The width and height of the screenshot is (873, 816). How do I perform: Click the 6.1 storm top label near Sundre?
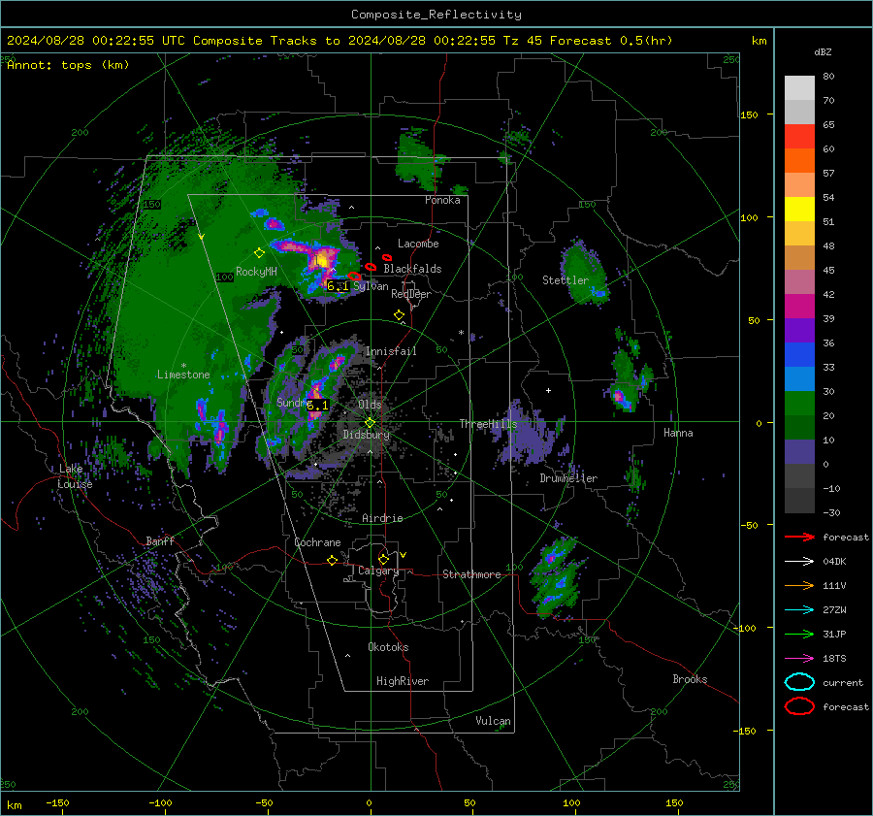click(317, 406)
